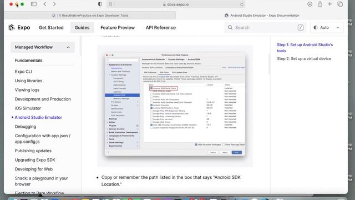Open Development and Production guide
The image size is (355, 200).
(x=43, y=99)
